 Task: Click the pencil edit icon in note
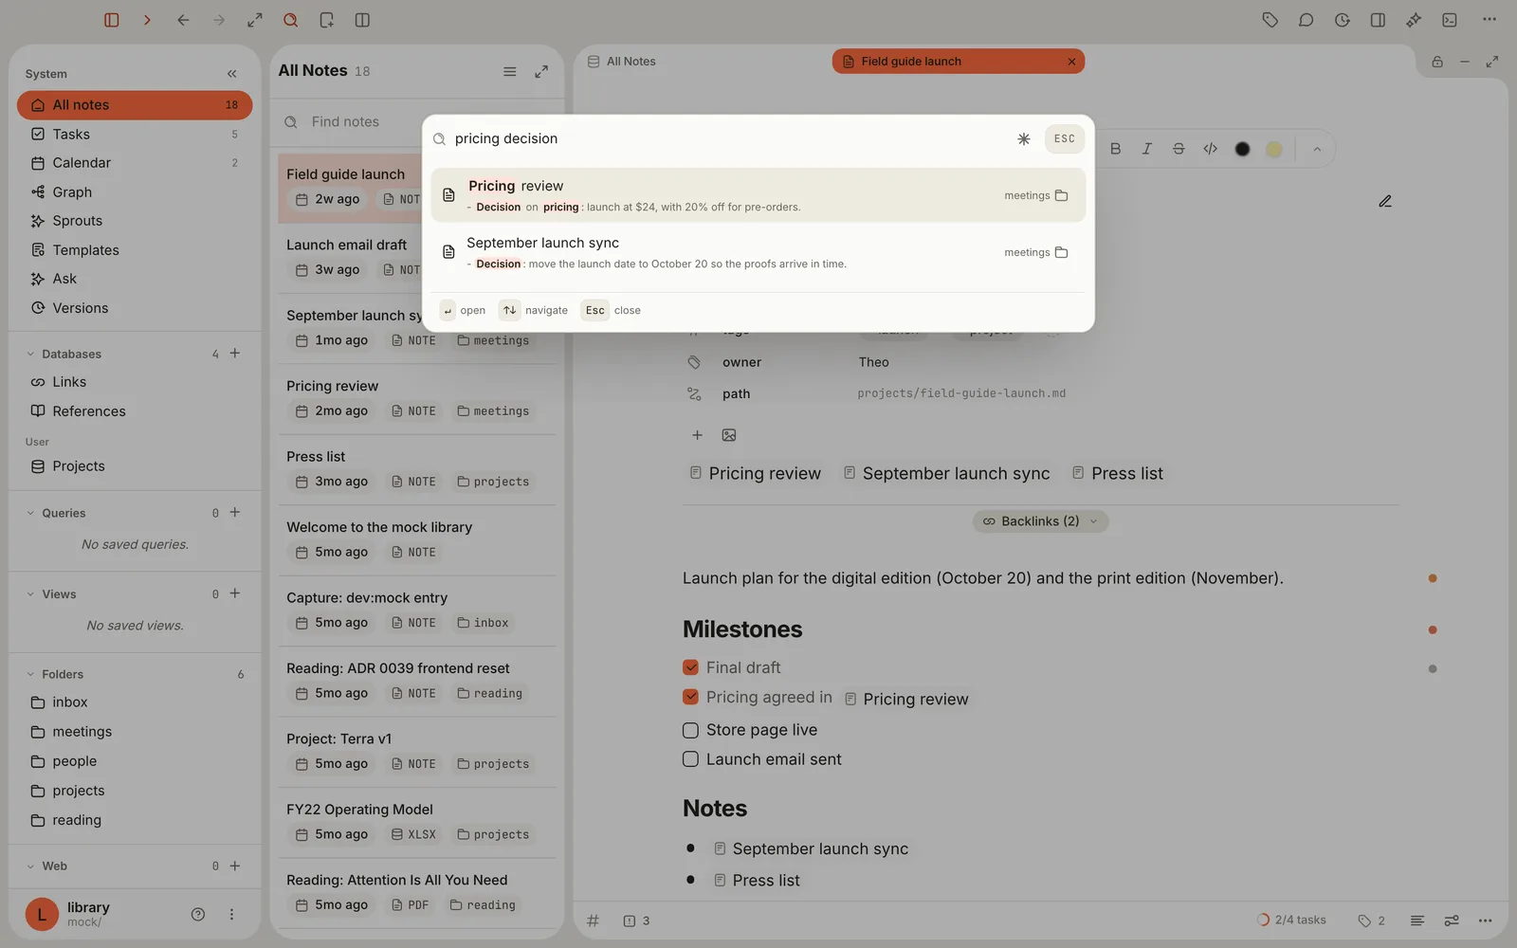pos(1385,201)
